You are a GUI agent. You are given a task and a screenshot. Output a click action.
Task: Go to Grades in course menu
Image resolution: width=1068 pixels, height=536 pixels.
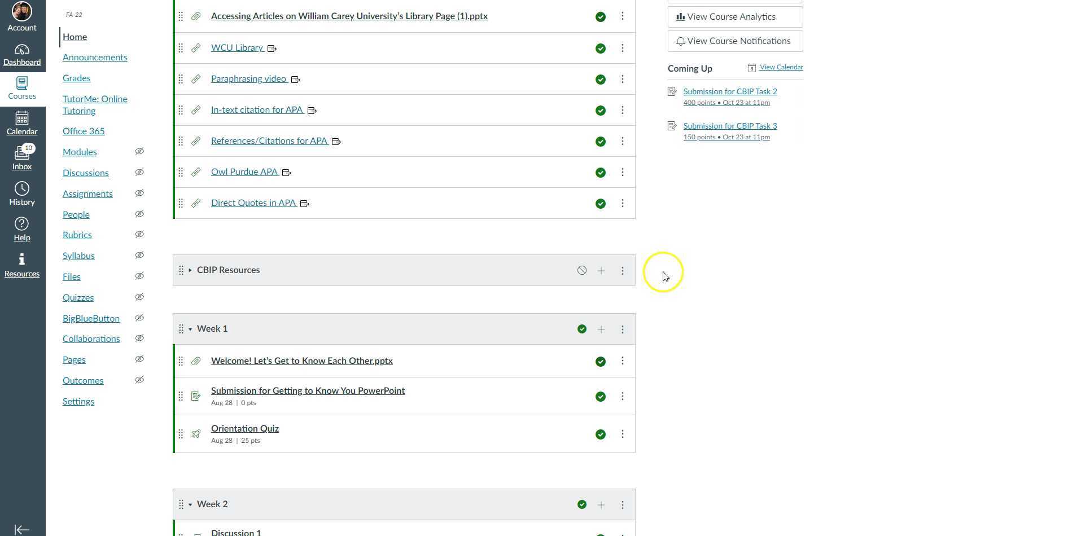point(76,78)
